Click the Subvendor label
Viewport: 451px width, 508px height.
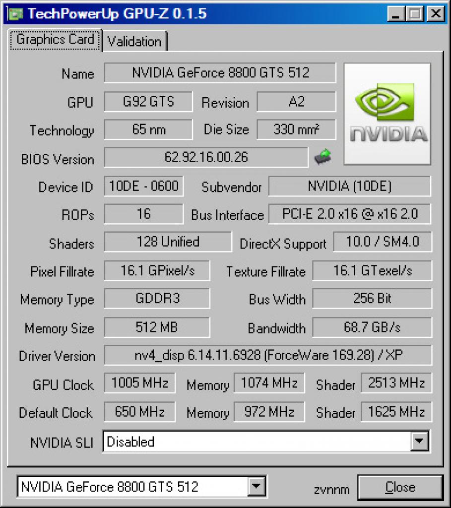pyautogui.click(x=231, y=187)
